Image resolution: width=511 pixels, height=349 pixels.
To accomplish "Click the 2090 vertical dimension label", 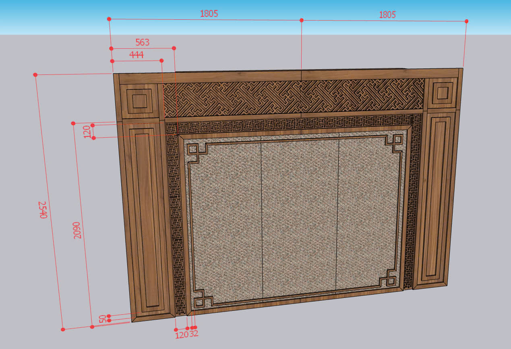I will click(77, 230).
